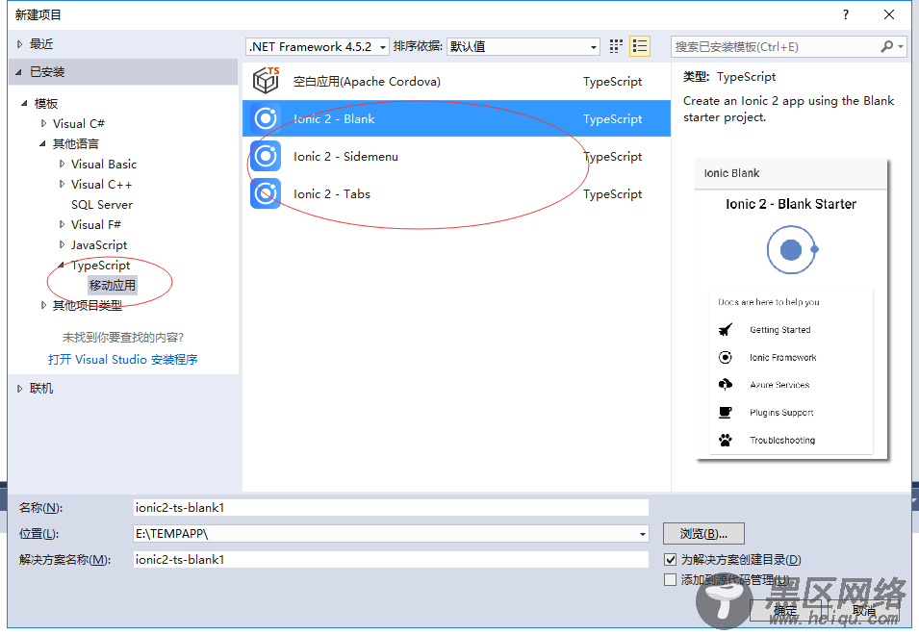This screenshot has width=919, height=635.
Task: Select SQL Server in the tree
Action: click(102, 204)
